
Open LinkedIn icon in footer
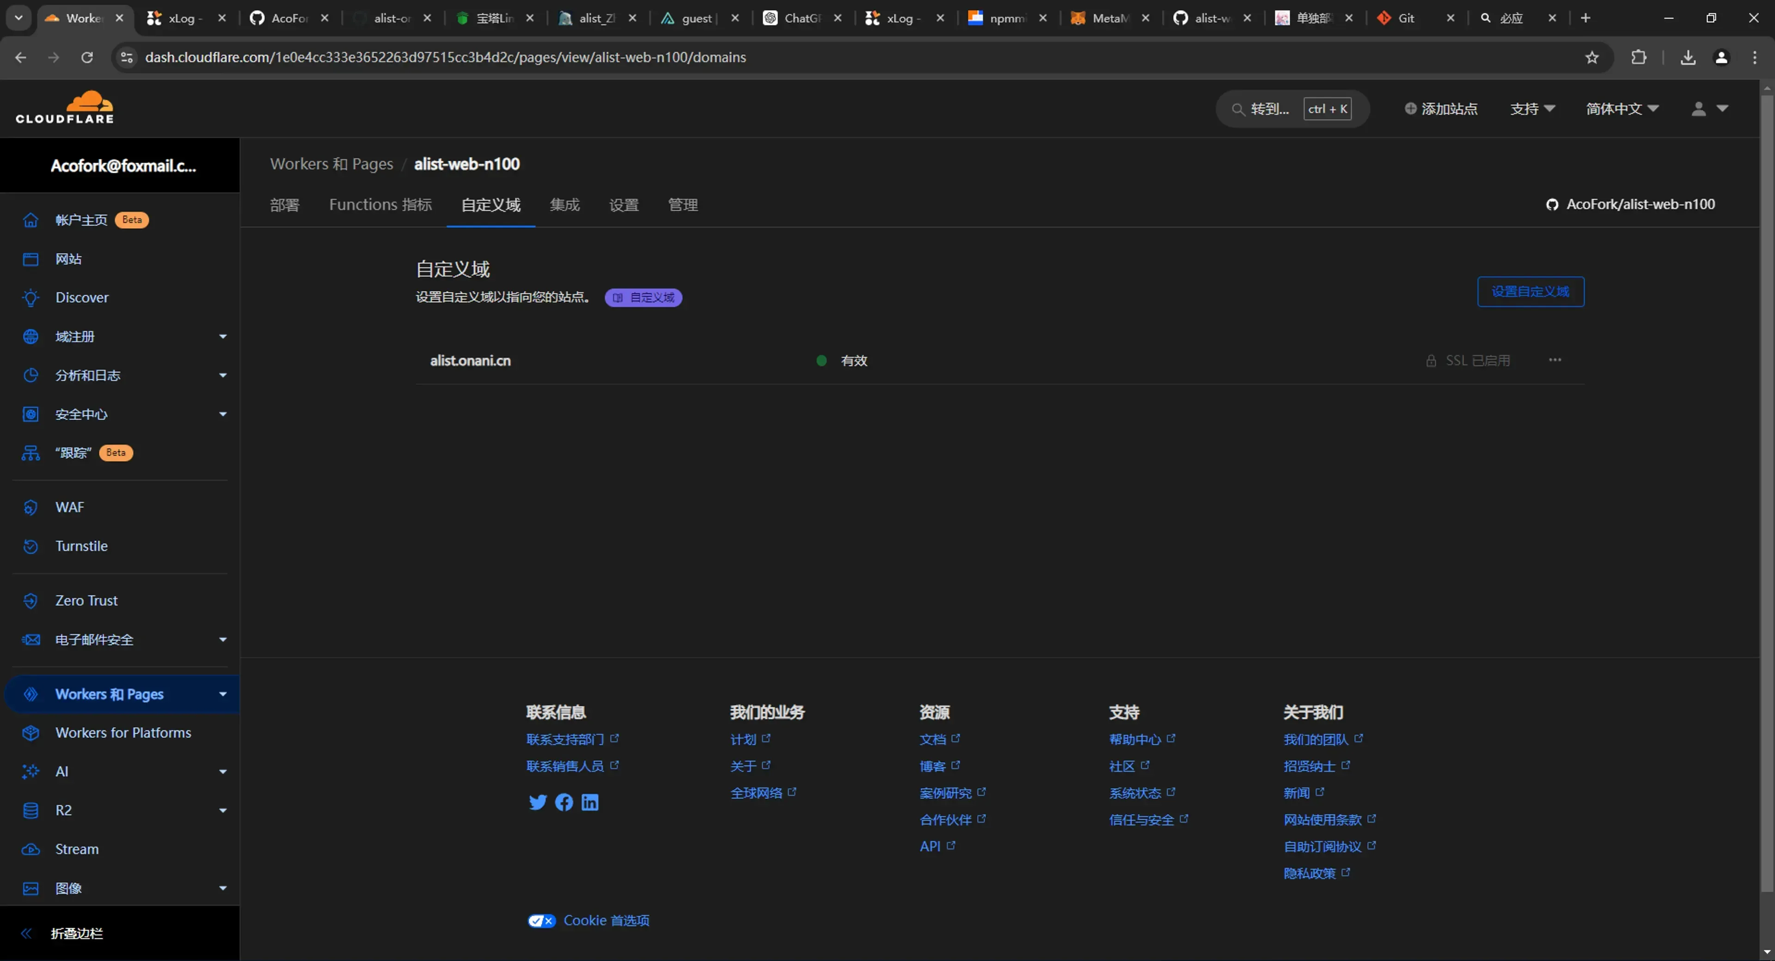590,802
